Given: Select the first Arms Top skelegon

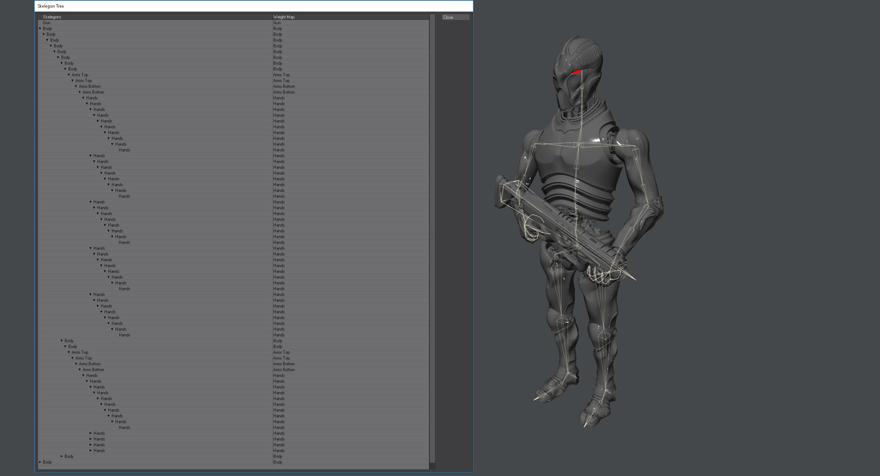Looking at the screenshot, I should coord(80,74).
